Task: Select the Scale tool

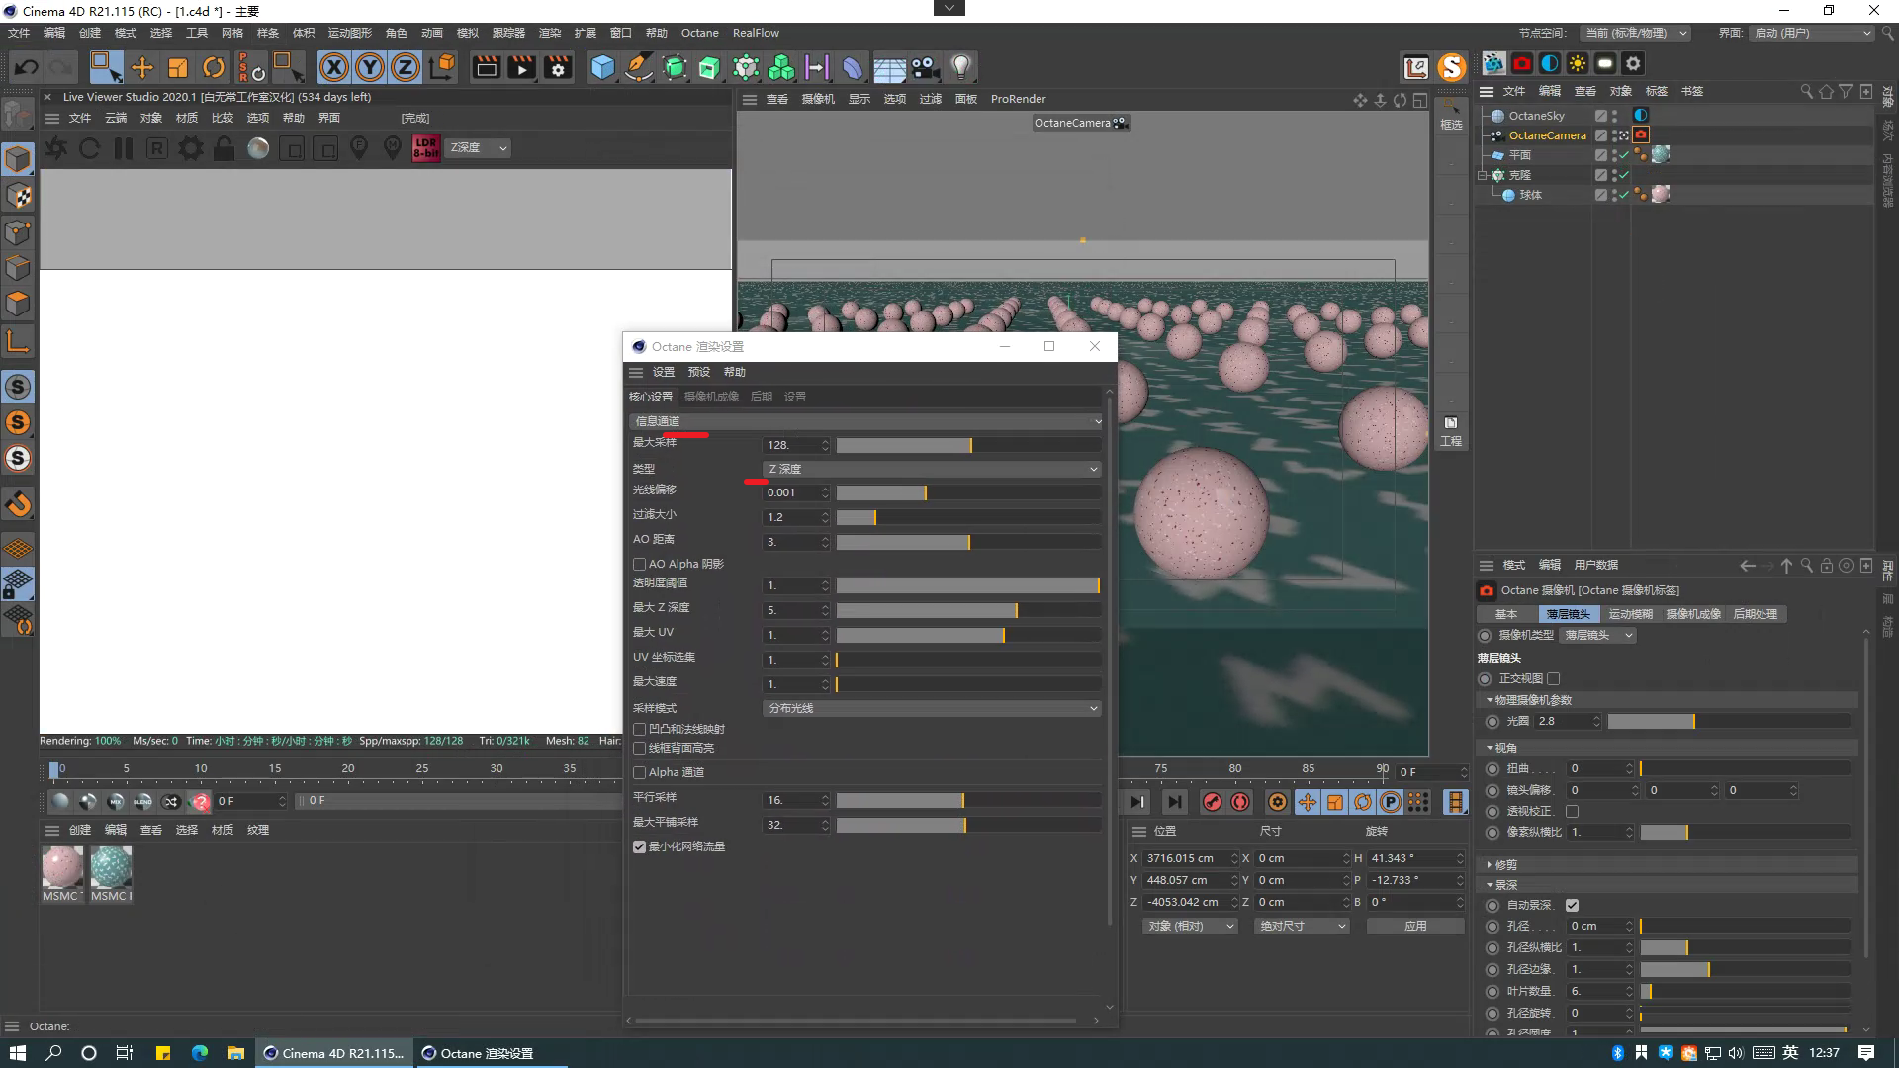Action: point(178,67)
